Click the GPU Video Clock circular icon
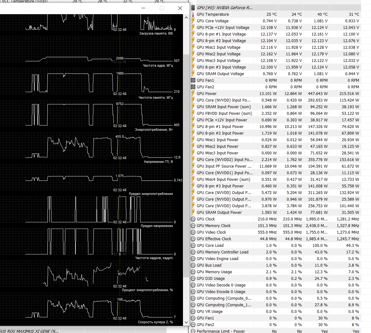371x333 pixels. [x=193, y=232]
